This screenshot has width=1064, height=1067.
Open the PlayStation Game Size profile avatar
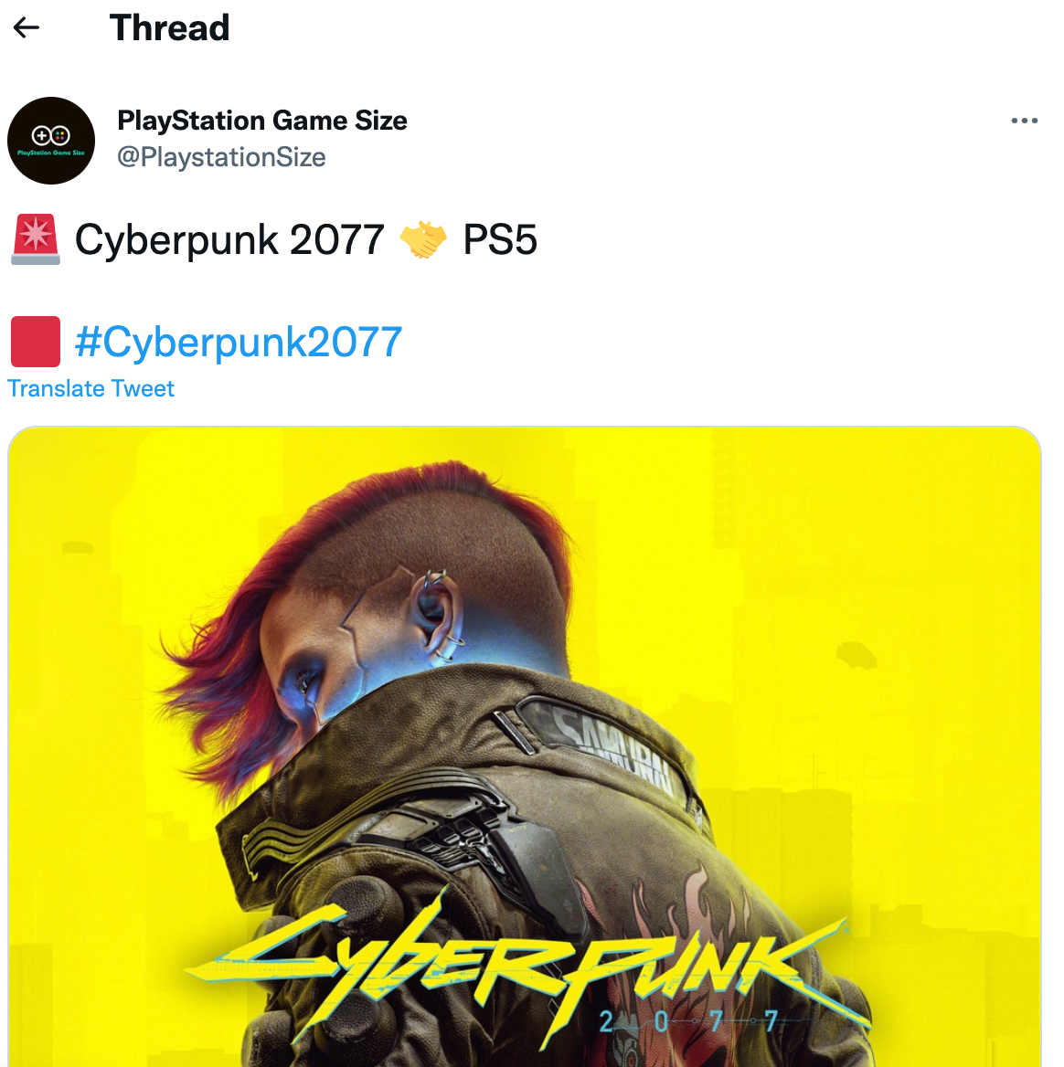(51, 140)
